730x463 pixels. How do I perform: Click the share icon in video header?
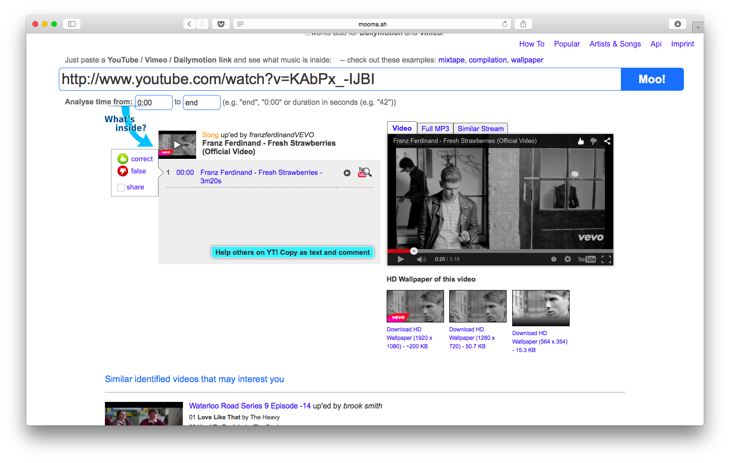click(607, 141)
